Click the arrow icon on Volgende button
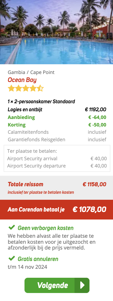The height and width of the screenshot is (301, 113). [82, 285]
